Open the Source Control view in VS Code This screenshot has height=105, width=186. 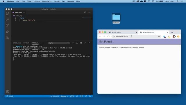click(8, 25)
